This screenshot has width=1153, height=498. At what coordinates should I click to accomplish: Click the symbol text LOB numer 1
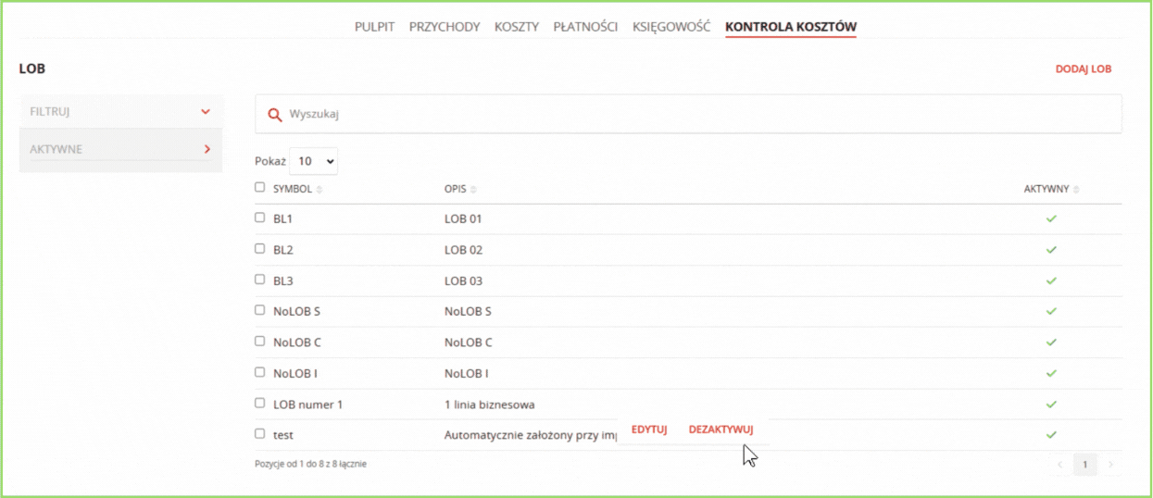pyautogui.click(x=307, y=405)
